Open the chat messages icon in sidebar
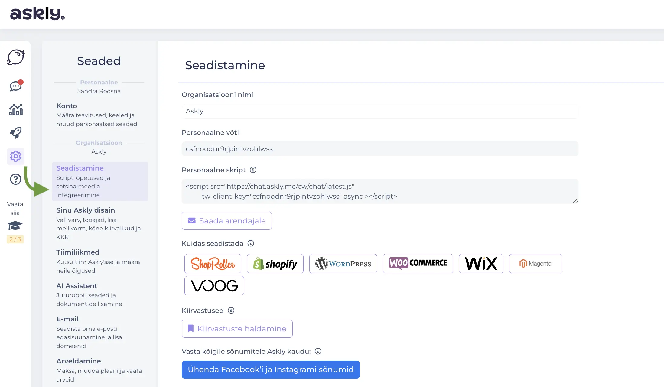This screenshot has height=387, width=664. click(16, 86)
